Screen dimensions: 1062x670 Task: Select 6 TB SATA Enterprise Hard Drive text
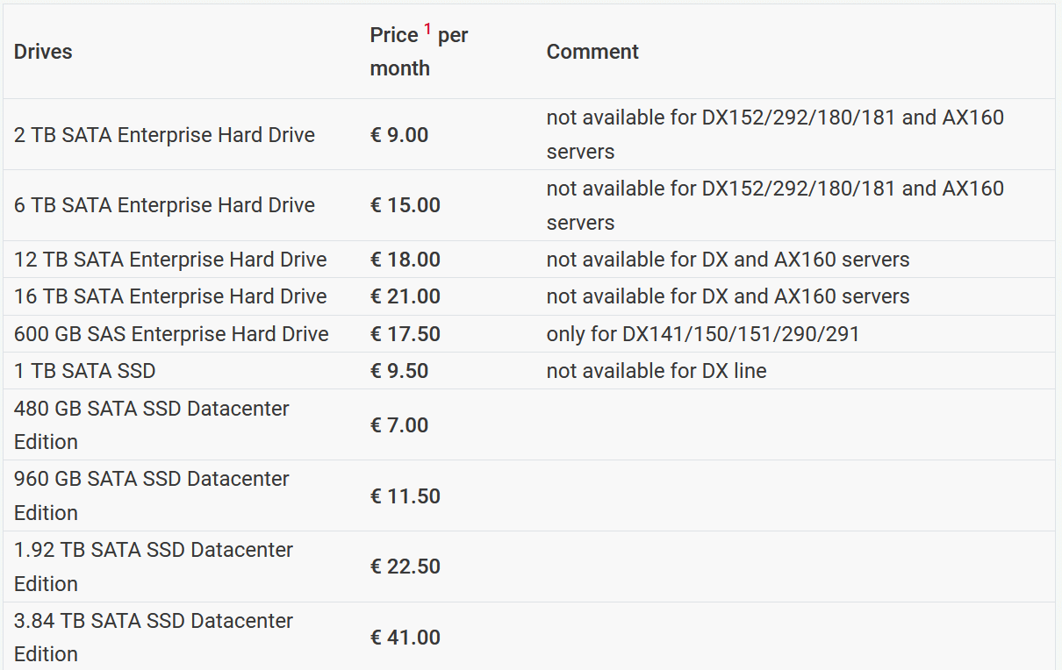point(164,205)
